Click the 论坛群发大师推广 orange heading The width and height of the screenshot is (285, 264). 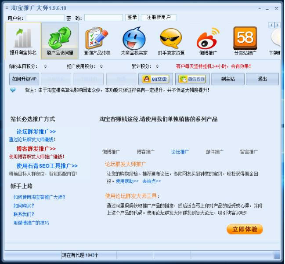(x=126, y=164)
